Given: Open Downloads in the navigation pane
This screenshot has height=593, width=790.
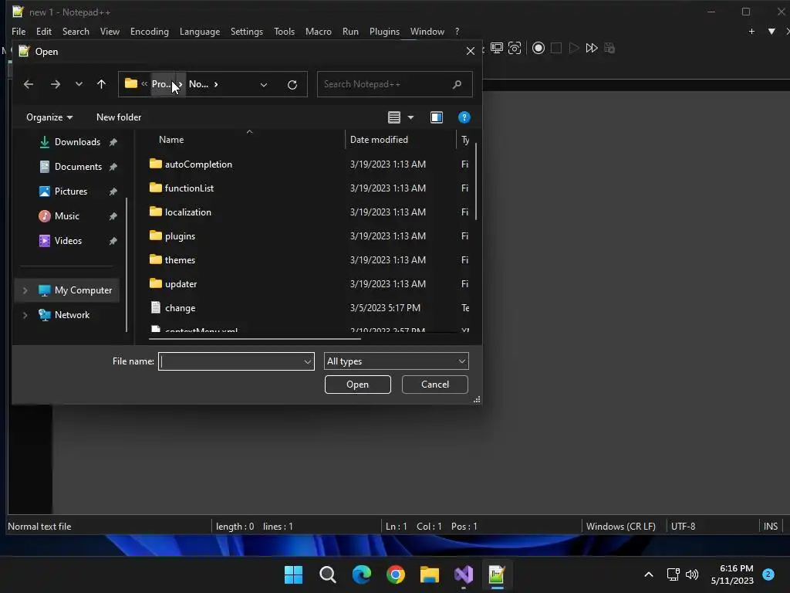Looking at the screenshot, I should point(78,142).
